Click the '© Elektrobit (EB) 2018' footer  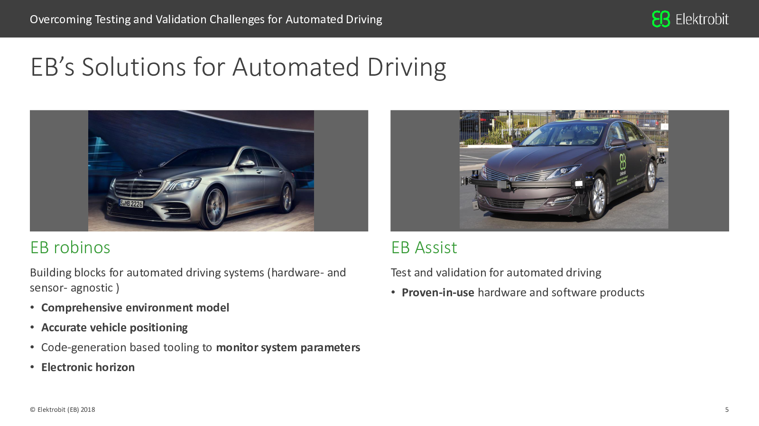(x=63, y=410)
